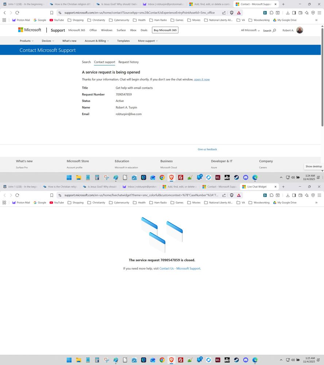The height and width of the screenshot is (365, 324).
Task: Click the 'open it now' chat link
Action: coord(202,79)
